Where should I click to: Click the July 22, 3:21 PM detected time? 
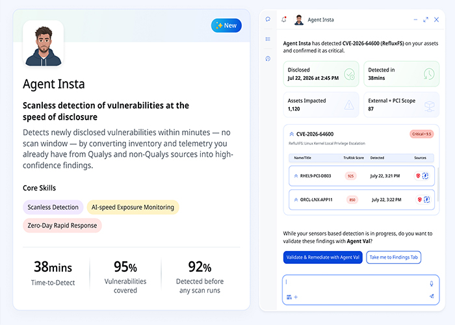point(385,176)
